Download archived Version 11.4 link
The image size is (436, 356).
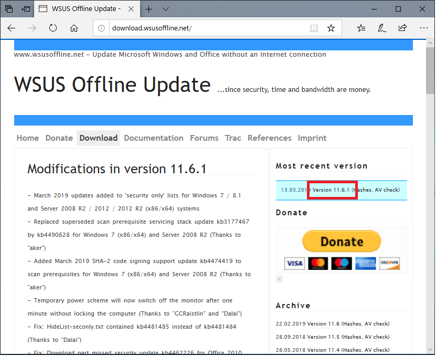323,350
